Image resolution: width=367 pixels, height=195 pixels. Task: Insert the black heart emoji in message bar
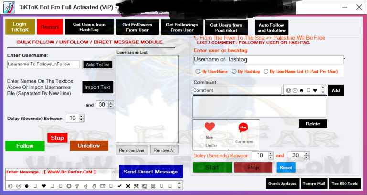pos(44,185)
